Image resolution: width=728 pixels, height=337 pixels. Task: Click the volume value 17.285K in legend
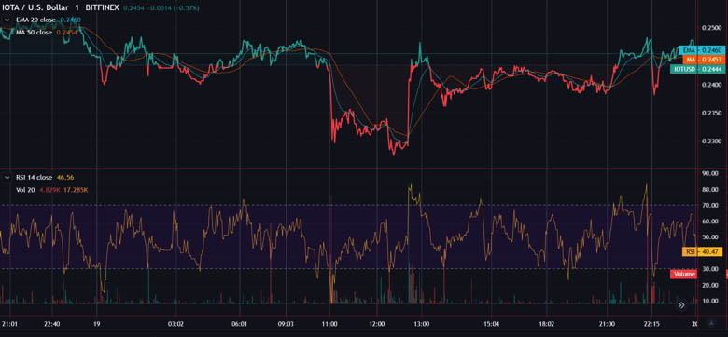coord(76,190)
